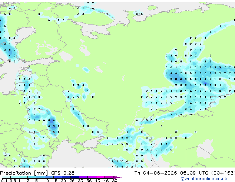
Task: Click the 'Th 04-06-2026' date text
Action: [156, 173]
